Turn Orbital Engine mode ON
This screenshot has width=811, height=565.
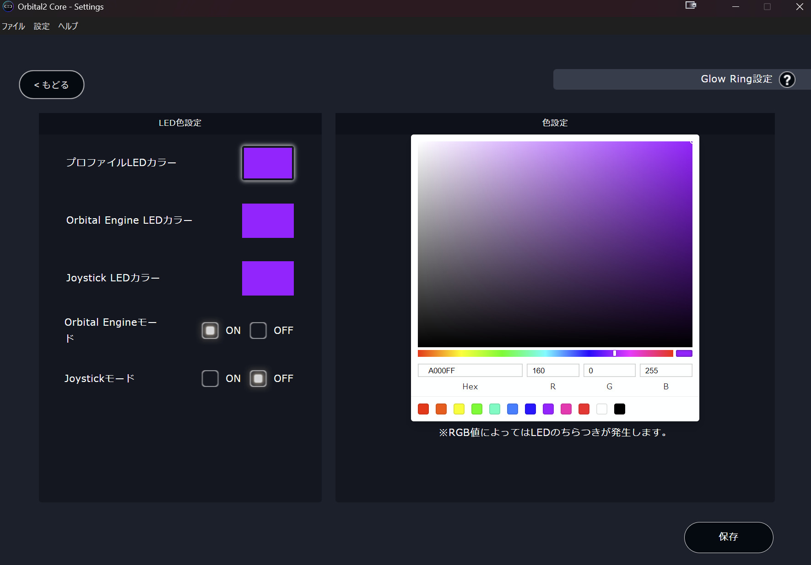point(210,330)
